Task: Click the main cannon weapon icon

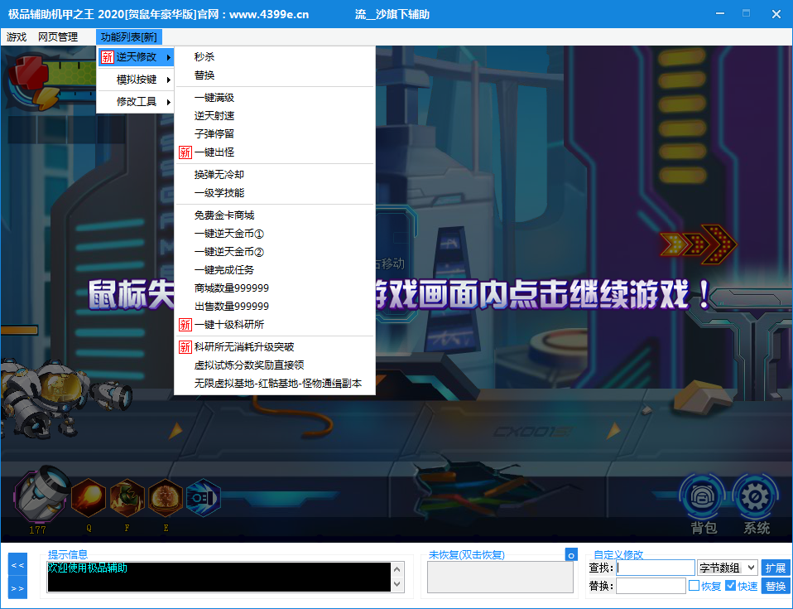Action: tap(41, 494)
